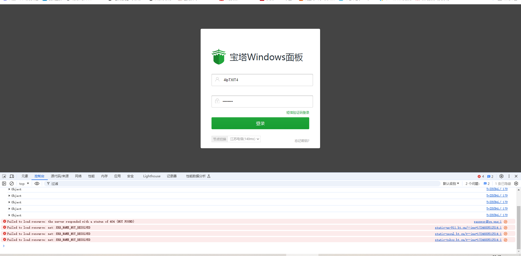Open the static-tokoy.bt.cn source link
Image resolution: width=521 pixels, height=256 pixels.
pos(468,240)
